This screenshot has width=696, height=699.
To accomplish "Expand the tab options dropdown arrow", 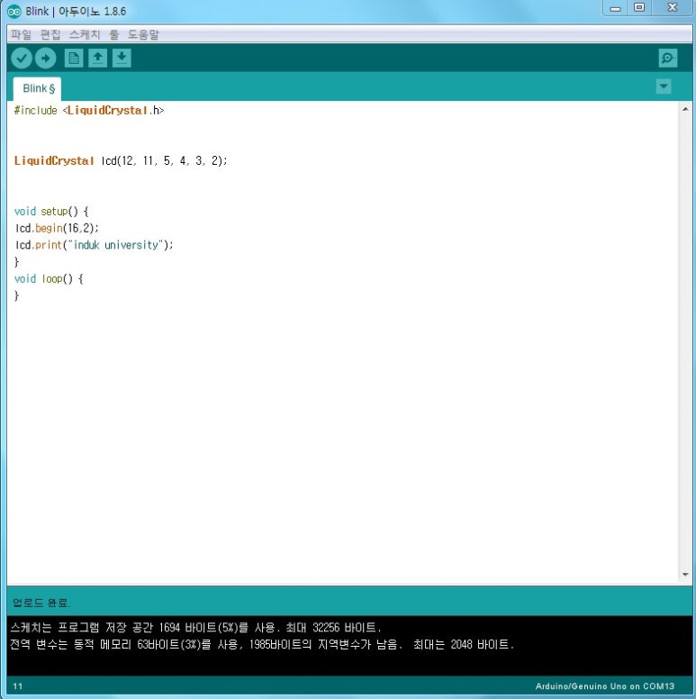I will pos(664,86).
